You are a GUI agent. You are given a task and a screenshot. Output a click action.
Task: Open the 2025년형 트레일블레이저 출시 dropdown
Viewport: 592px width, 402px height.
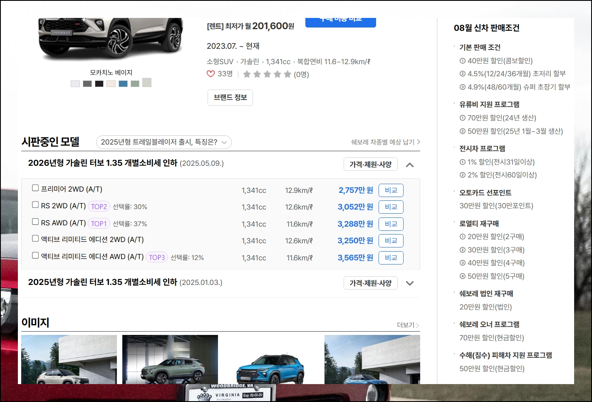coord(164,142)
